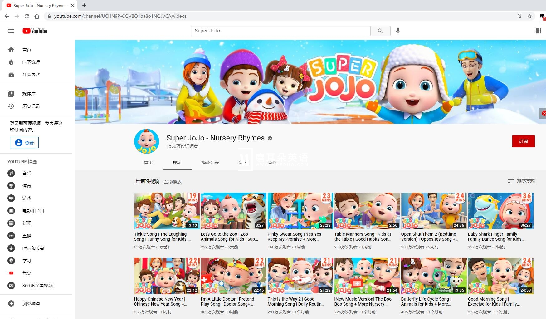
Task: Click the search box containing Super JoJo
Action: (280, 31)
